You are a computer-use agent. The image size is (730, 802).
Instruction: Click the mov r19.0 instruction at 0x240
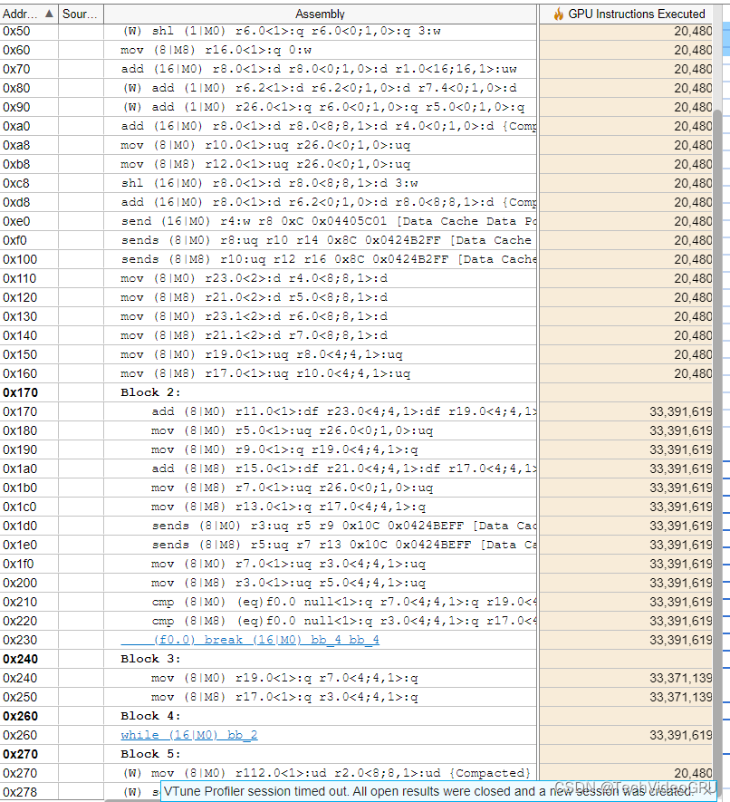284,678
